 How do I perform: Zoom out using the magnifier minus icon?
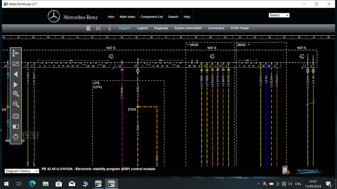click(16, 104)
